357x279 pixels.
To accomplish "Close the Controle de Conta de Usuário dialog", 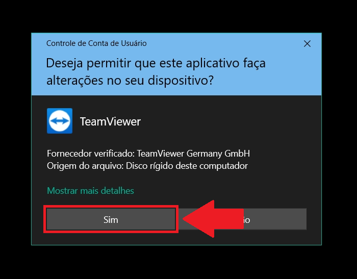I will [307, 43].
